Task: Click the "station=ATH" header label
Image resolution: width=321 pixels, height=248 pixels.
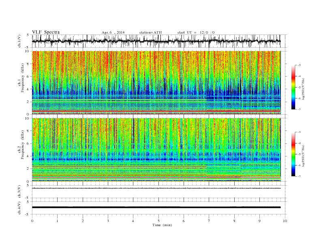Action: (x=150, y=32)
